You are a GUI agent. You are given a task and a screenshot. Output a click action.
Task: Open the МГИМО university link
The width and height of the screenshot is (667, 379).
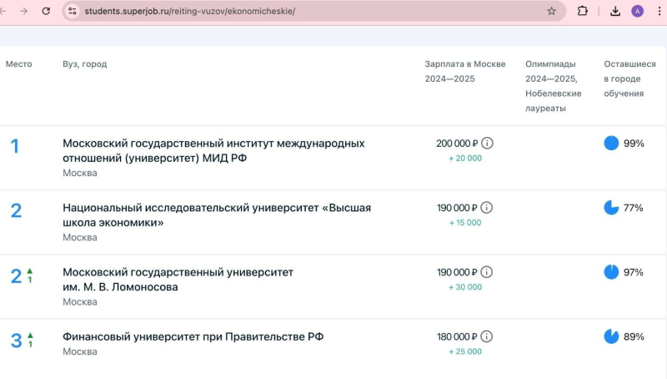pos(213,150)
